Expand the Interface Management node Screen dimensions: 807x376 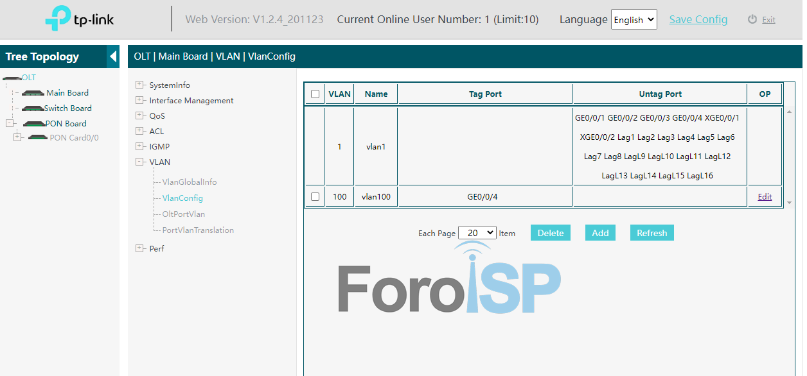(139, 100)
